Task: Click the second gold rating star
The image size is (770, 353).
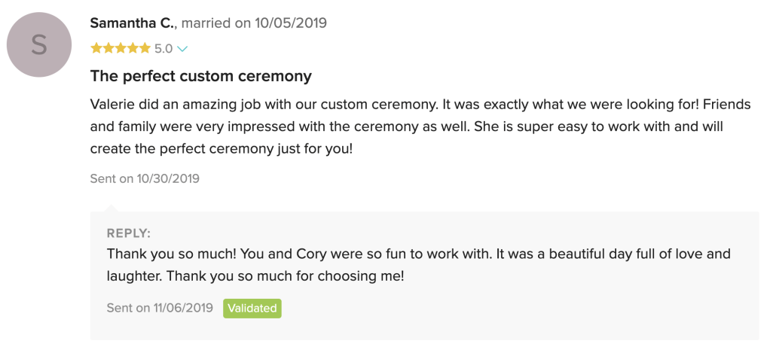Action: [108, 49]
